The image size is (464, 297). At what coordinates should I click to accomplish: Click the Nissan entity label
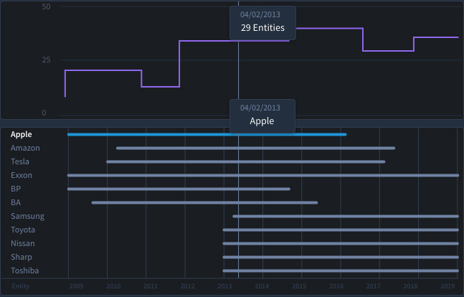click(23, 243)
